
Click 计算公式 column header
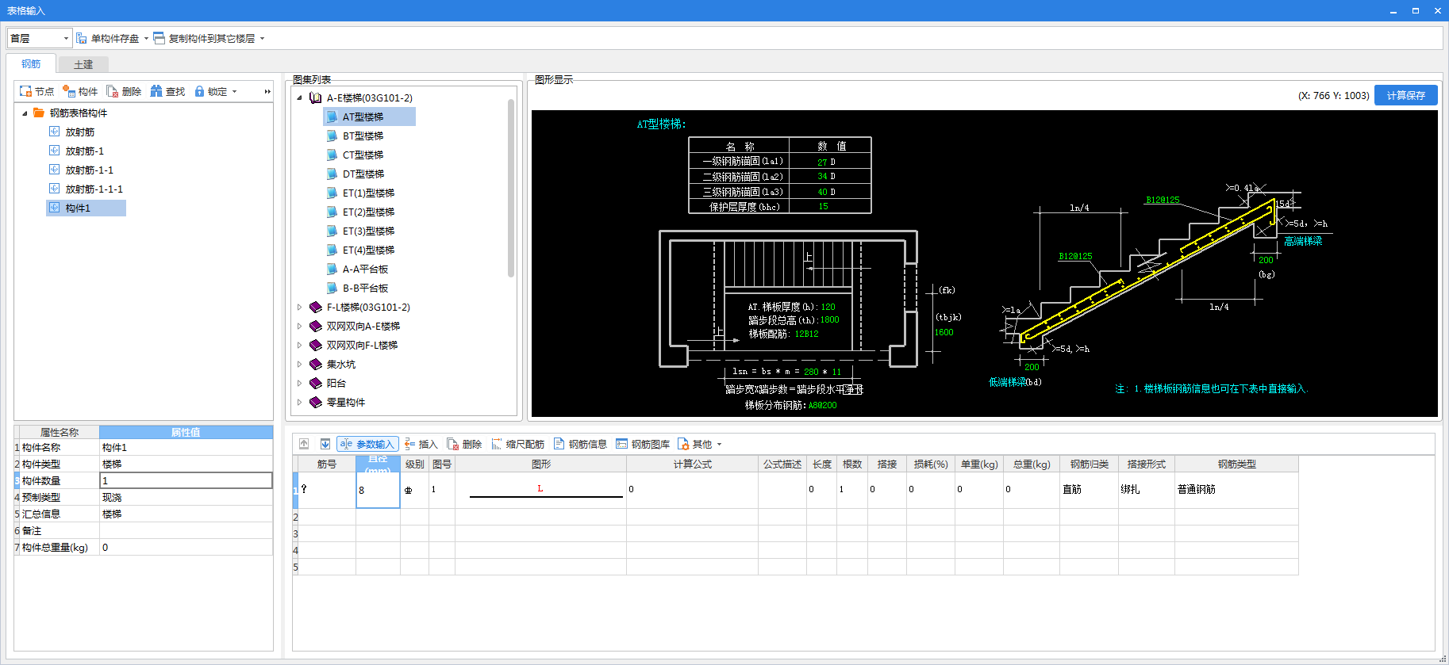pos(692,464)
